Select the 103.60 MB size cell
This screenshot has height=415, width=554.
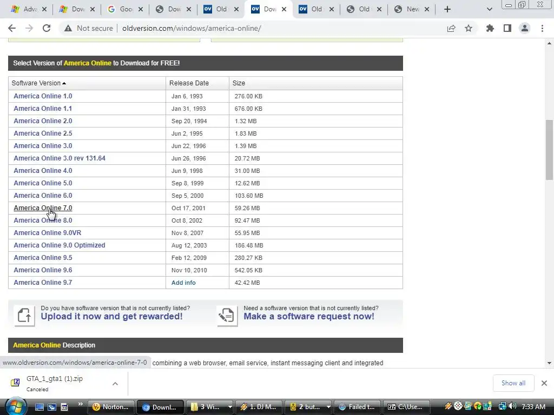[x=315, y=196]
